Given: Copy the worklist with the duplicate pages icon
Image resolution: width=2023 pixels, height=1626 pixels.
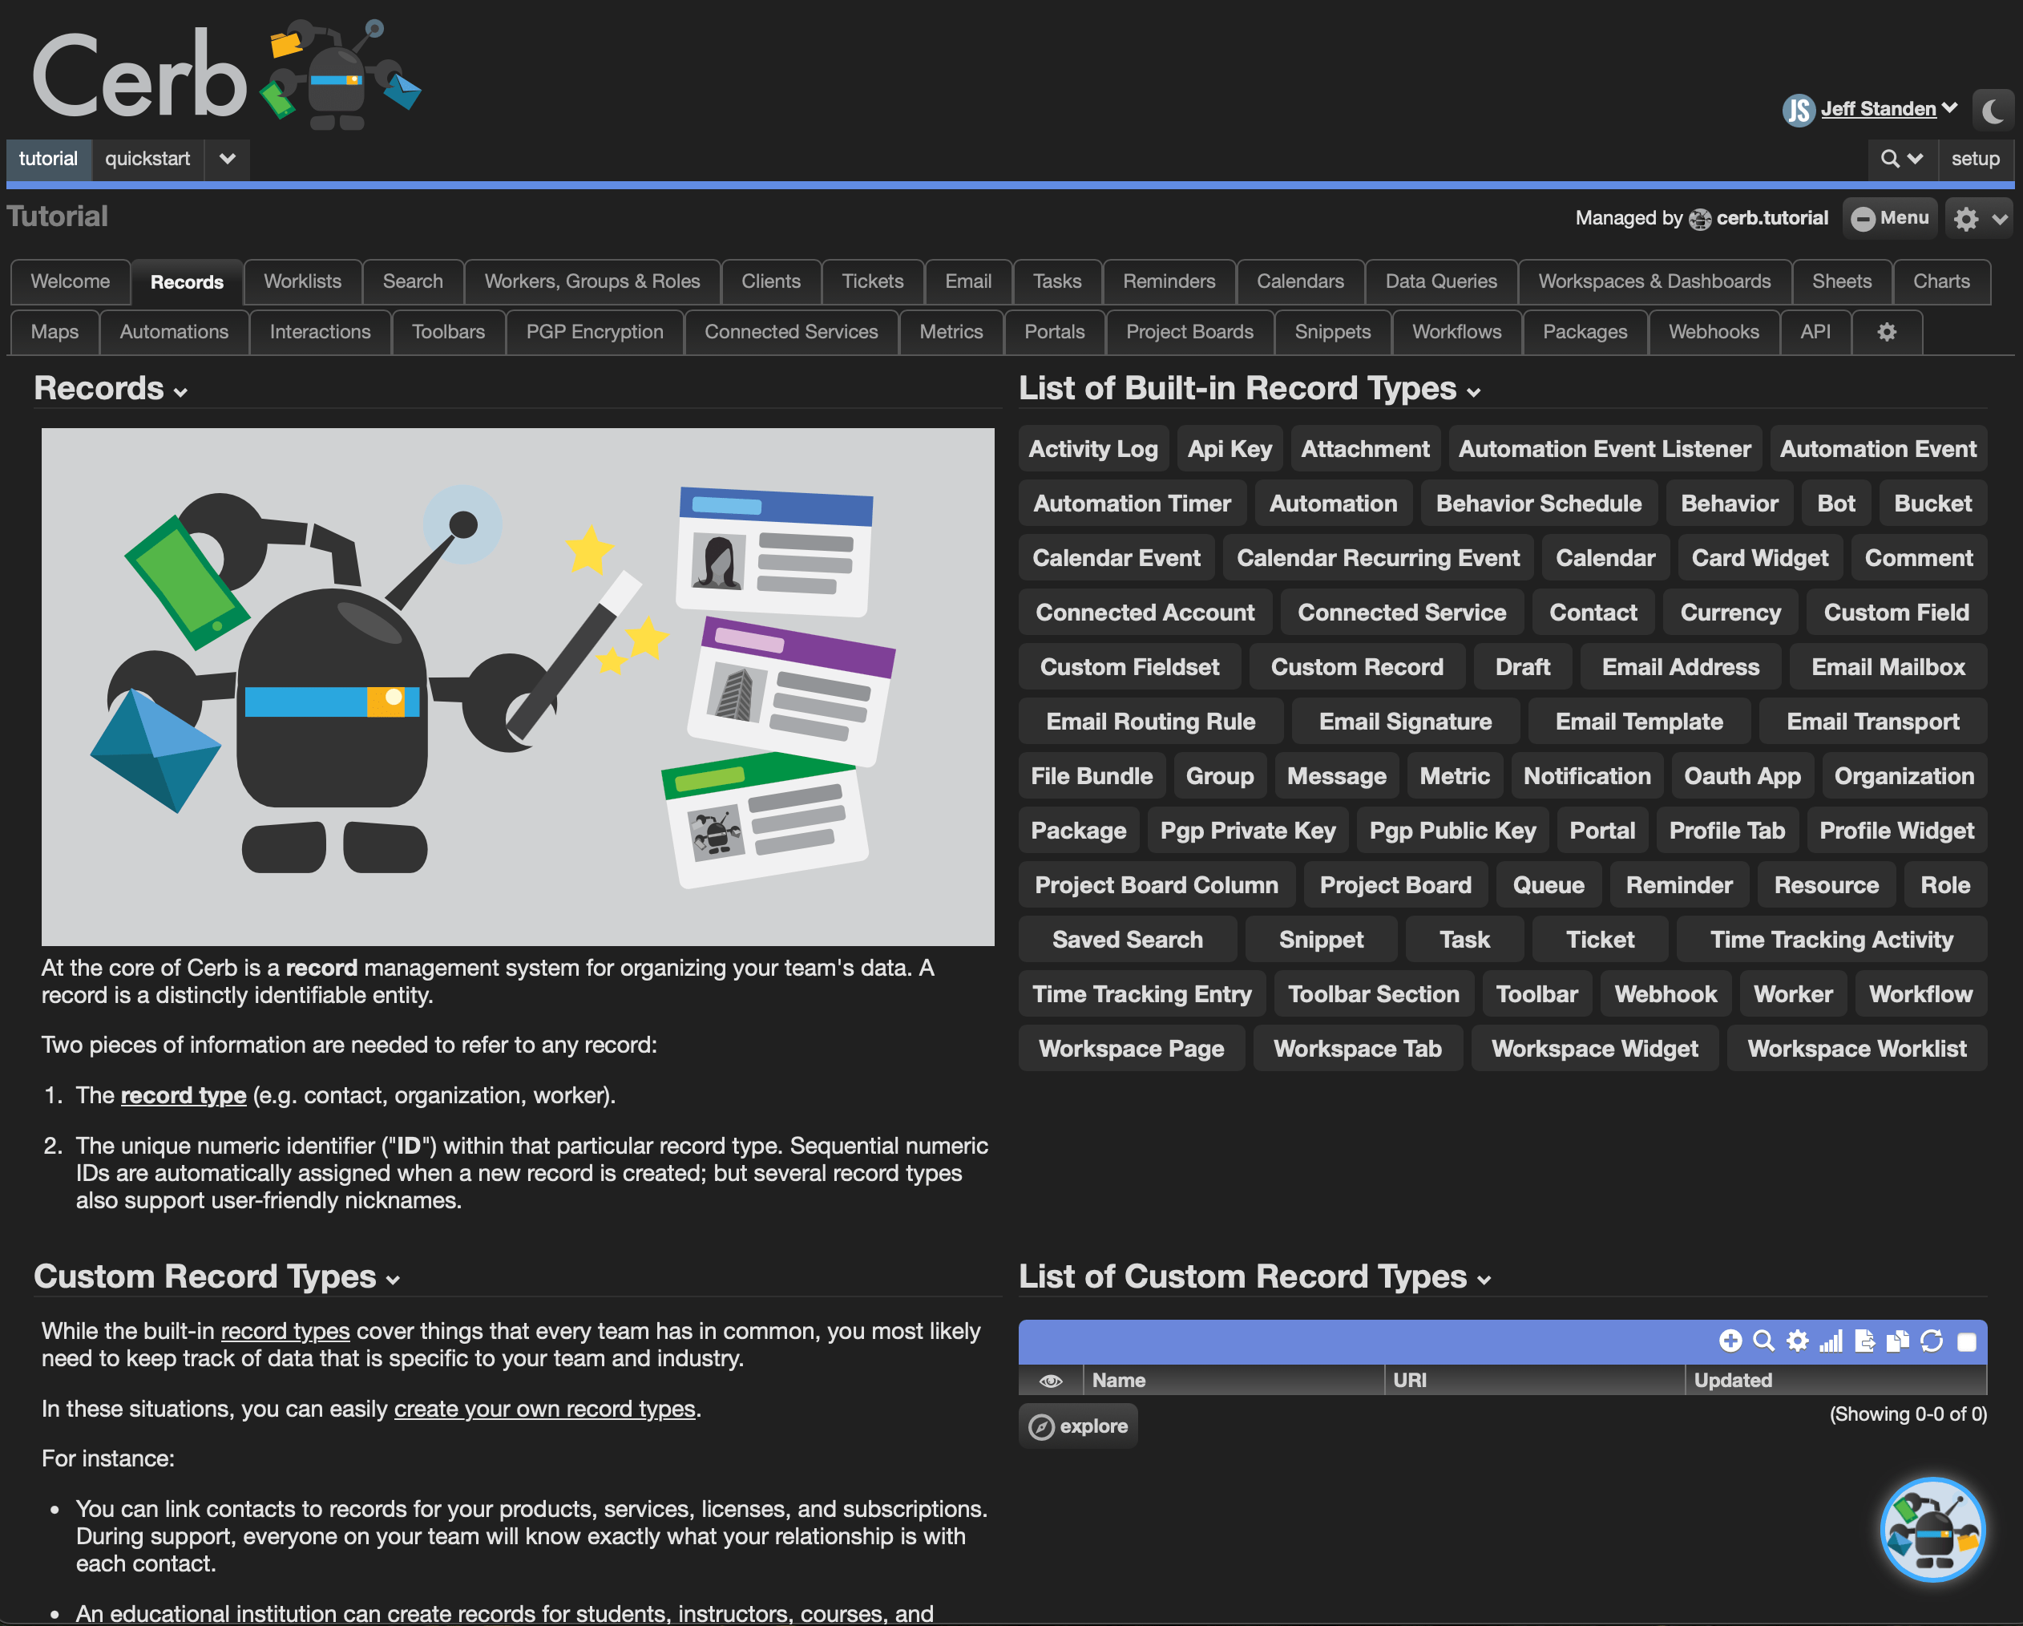Looking at the screenshot, I should [x=1897, y=1341].
